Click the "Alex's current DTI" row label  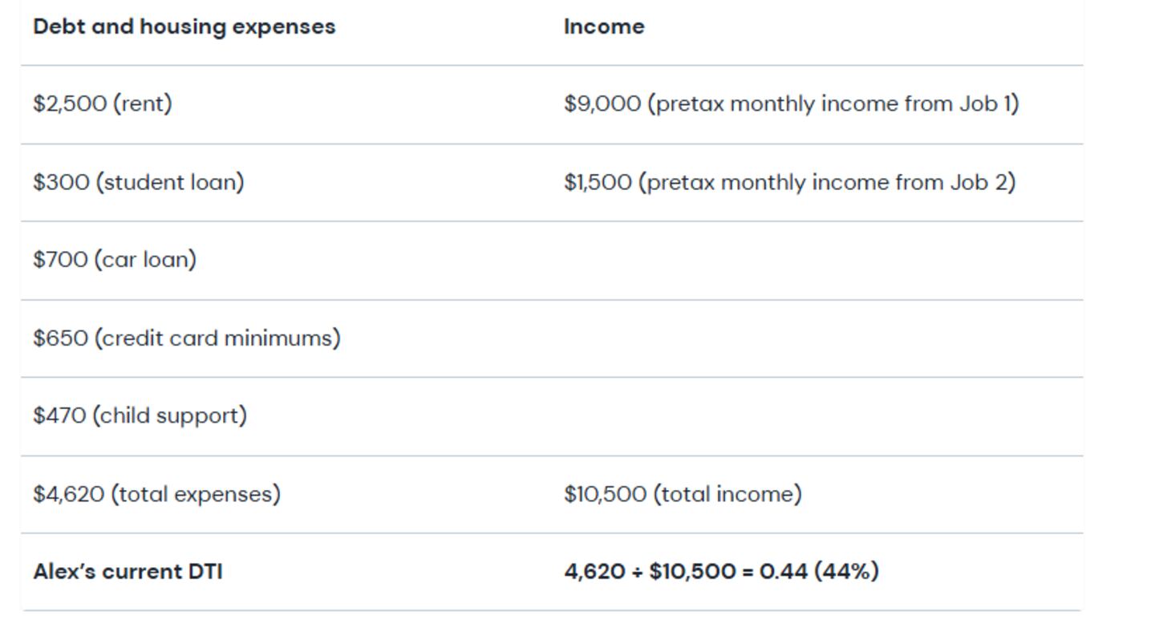pos(128,572)
